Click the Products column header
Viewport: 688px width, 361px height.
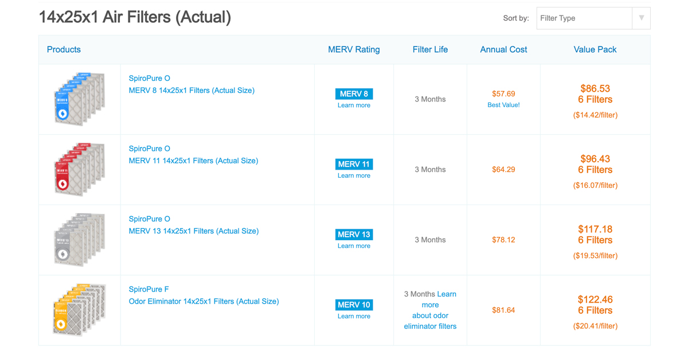(64, 49)
